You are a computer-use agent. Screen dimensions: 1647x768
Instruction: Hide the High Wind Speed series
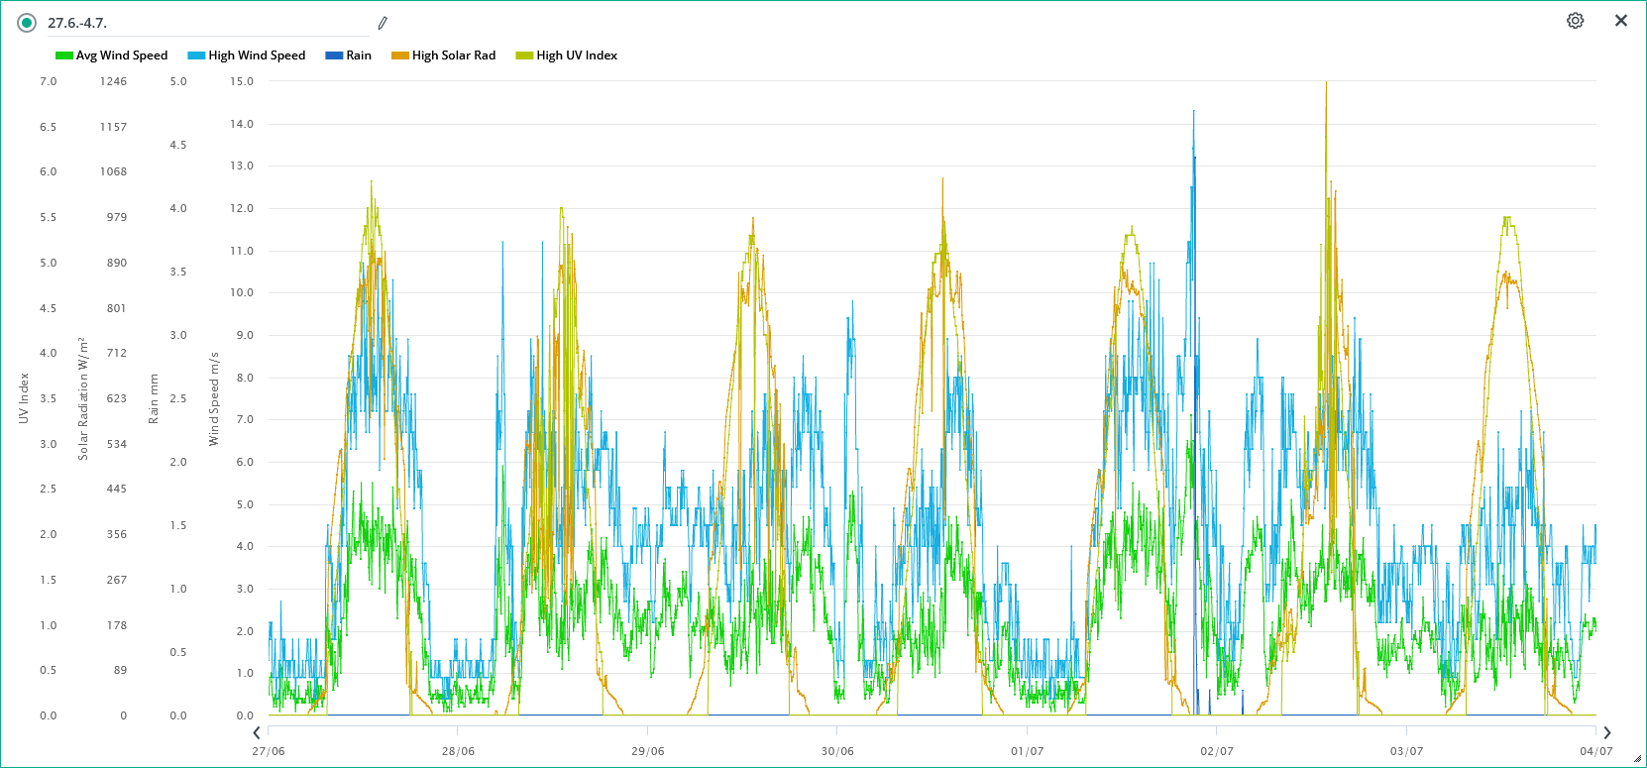(x=257, y=55)
